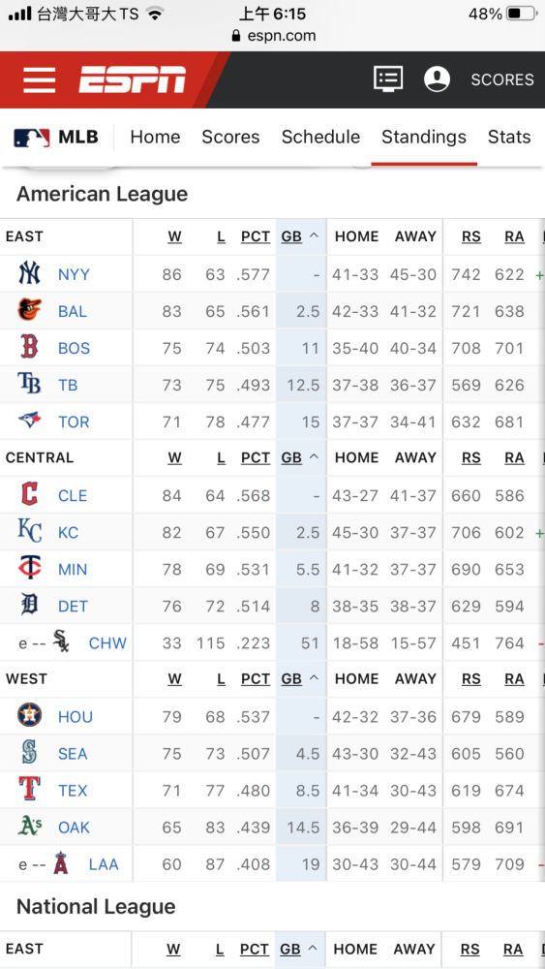Viewport: 545px width, 969px height.
Task: Open the user profile icon
Action: (x=437, y=79)
